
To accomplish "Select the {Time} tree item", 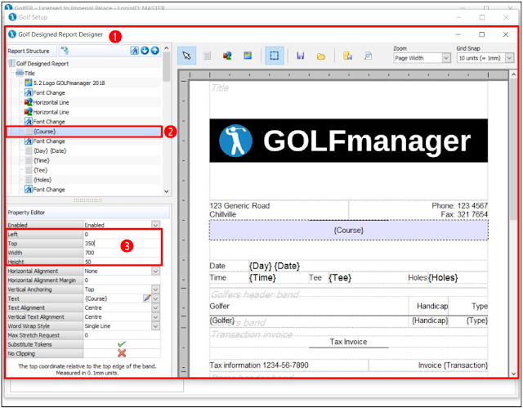I will (x=42, y=160).
